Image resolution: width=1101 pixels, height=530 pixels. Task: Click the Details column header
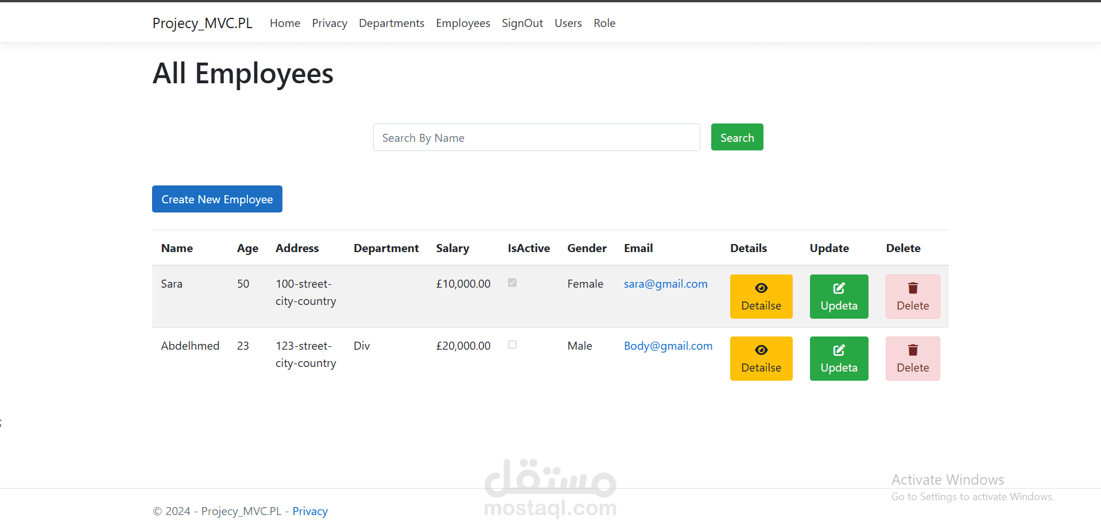749,248
